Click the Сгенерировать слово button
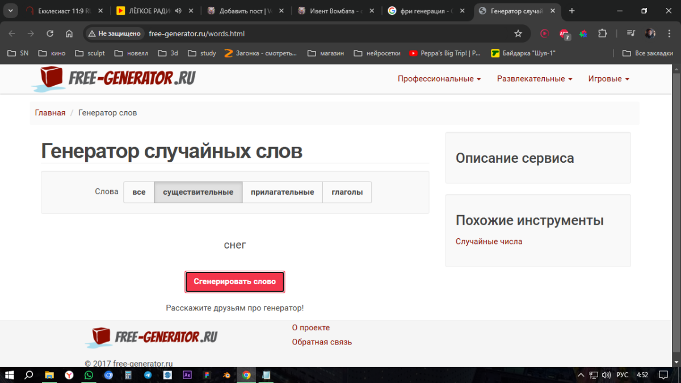Screen dimensions: 681x383 pyautogui.click(x=235, y=281)
